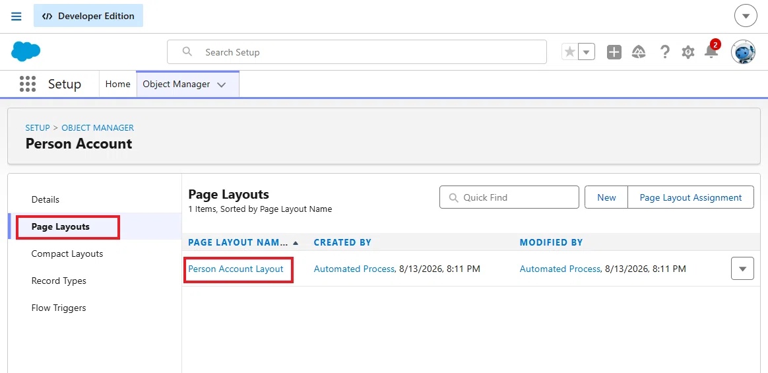The height and width of the screenshot is (373, 768).
Task: Open the Person Account Layout link
Action: pyautogui.click(x=236, y=269)
